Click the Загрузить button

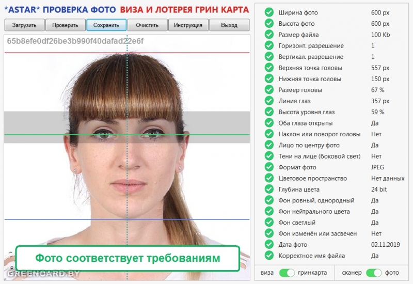pyautogui.click(x=24, y=25)
